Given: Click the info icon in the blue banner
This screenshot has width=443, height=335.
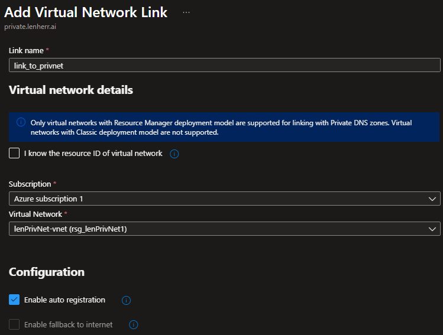Looking at the screenshot, I should (21, 122).
